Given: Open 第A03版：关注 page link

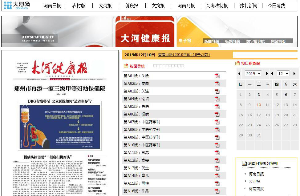Looking at the screenshot, I should coord(132,91).
